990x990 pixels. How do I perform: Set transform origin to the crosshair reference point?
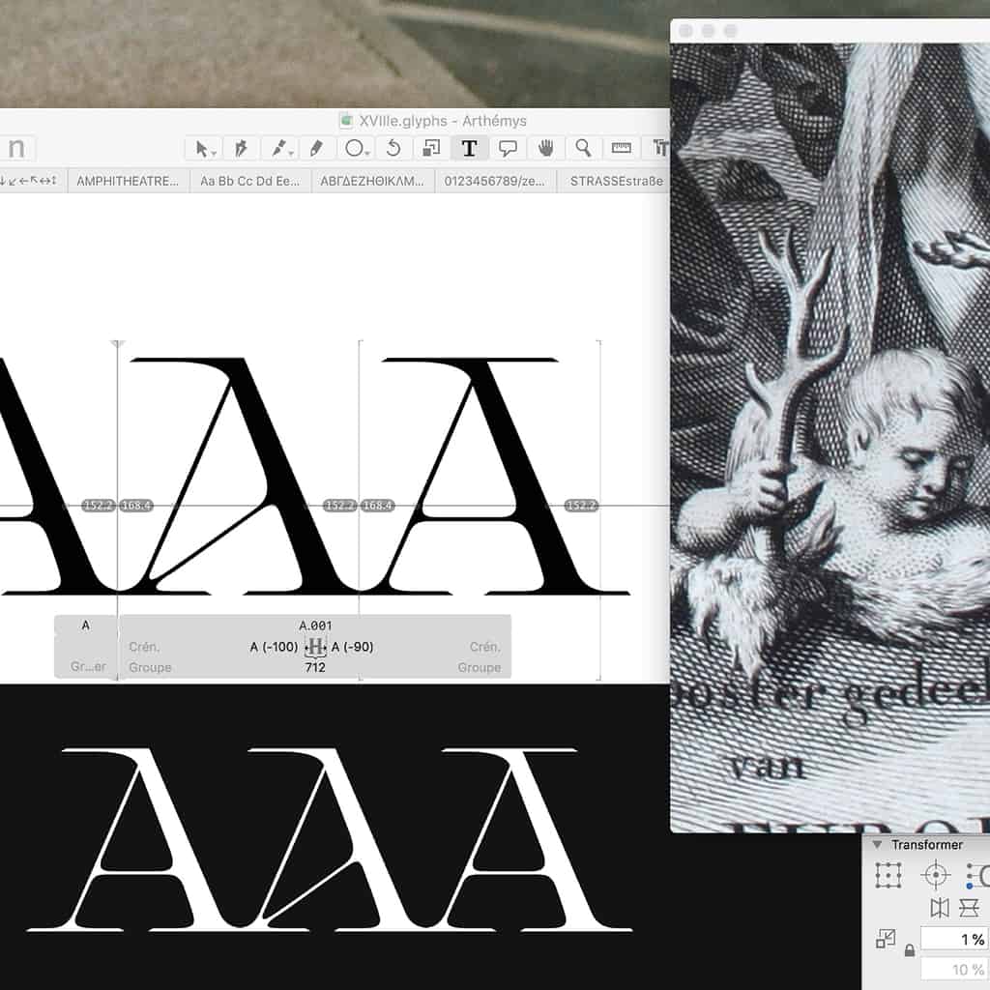935,876
